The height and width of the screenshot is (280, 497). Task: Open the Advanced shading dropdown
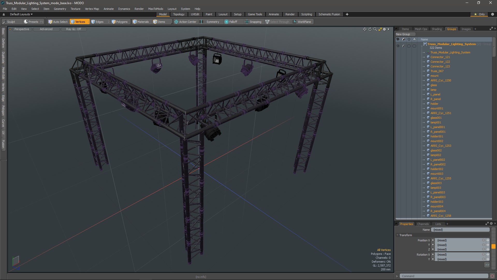coord(46,29)
